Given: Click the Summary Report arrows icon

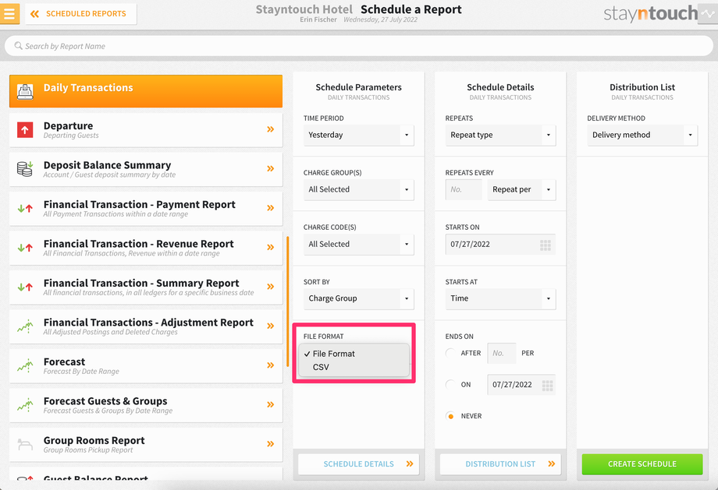Looking at the screenshot, I should point(25,287).
